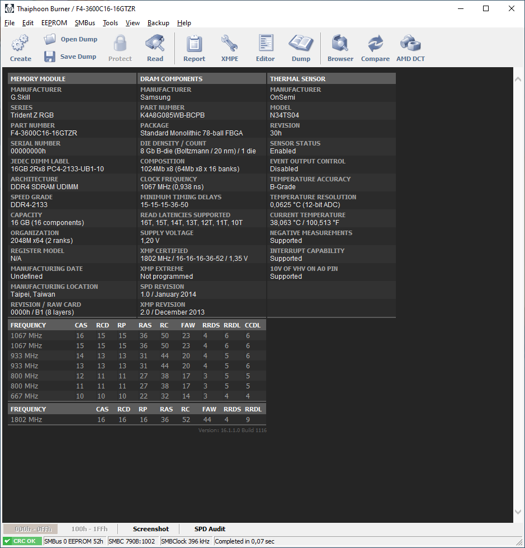Click the Open Dump text label
This screenshot has width=525, height=548.
tap(79, 39)
